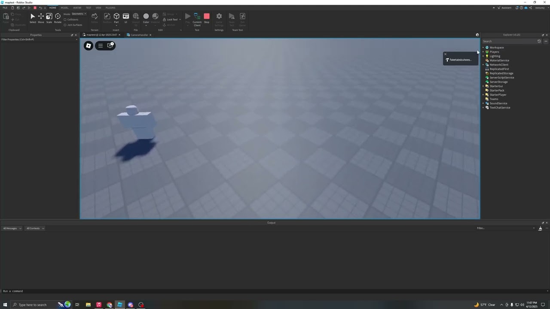Click the Stop test button

(207, 18)
